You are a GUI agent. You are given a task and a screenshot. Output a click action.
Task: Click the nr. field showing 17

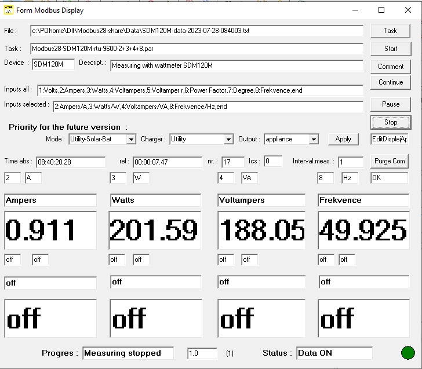tap(233, 162)
